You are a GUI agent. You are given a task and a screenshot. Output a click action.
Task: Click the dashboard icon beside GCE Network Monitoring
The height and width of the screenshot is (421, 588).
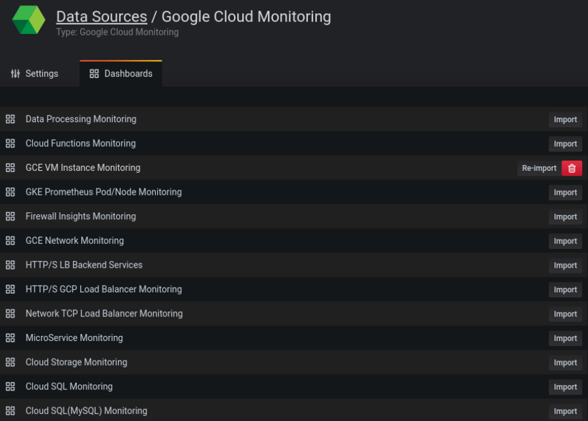click(10, 241)
